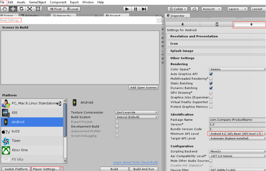Pause the game playback
The width and height of the screenshot is (266, 171).
[x=135, y=9]
